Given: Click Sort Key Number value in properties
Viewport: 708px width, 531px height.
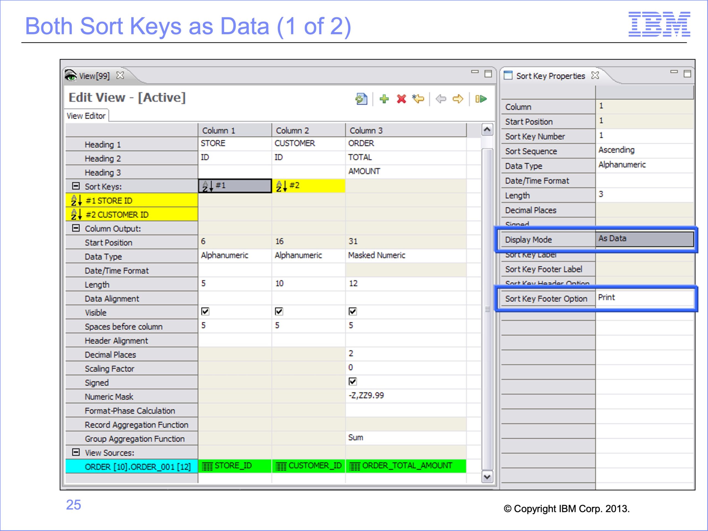Looking at the screenshot, I should 644,136.
